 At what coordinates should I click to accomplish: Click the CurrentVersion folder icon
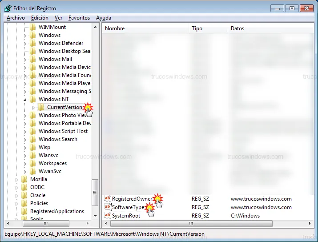pyautogui.click(x=41, y=107)
